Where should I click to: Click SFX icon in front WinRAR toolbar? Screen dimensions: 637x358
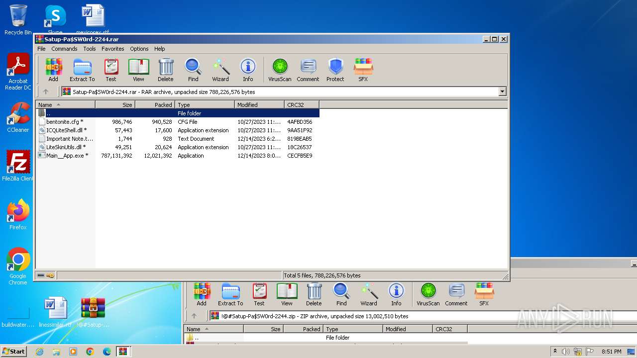363,70
